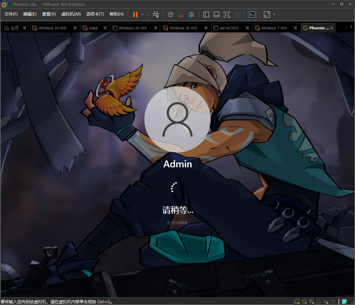
Task: Toggle the thumbnail bar view
Action: (217, 14)
